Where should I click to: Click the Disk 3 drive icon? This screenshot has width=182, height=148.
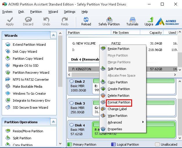point(72,103)
